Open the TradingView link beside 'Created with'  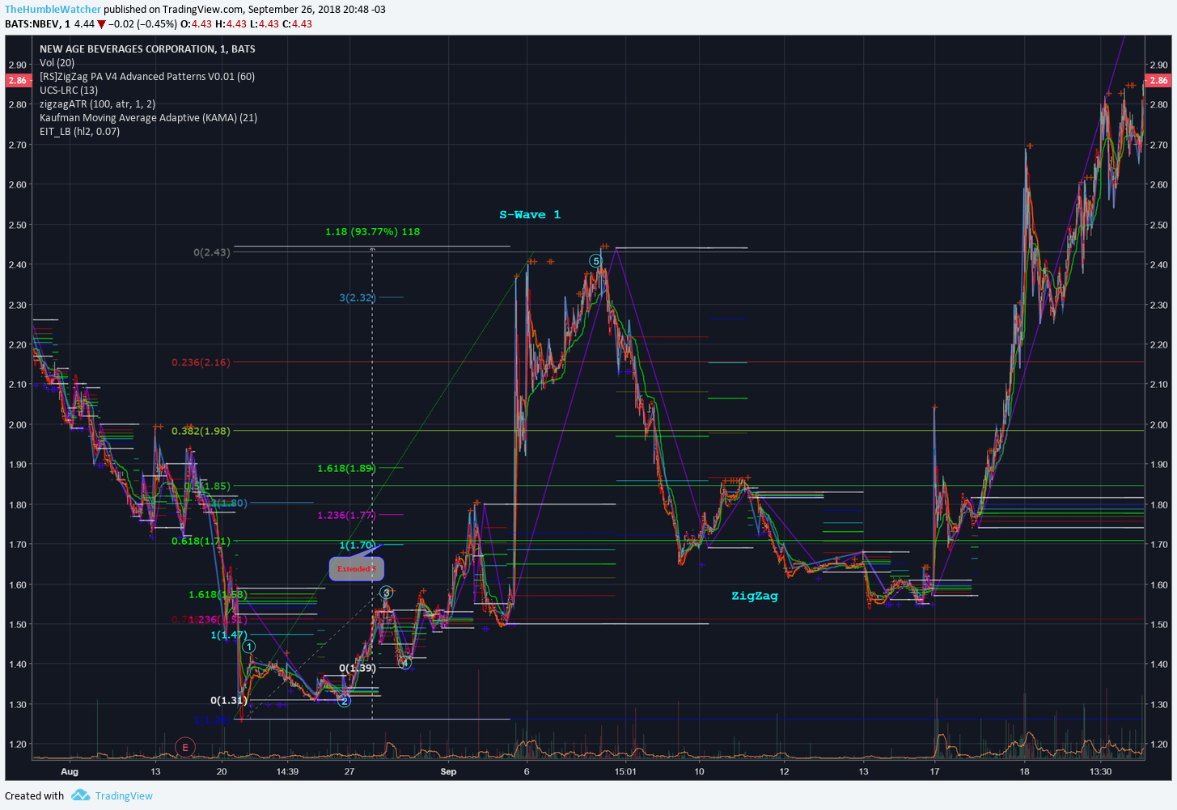click(124, 795)
